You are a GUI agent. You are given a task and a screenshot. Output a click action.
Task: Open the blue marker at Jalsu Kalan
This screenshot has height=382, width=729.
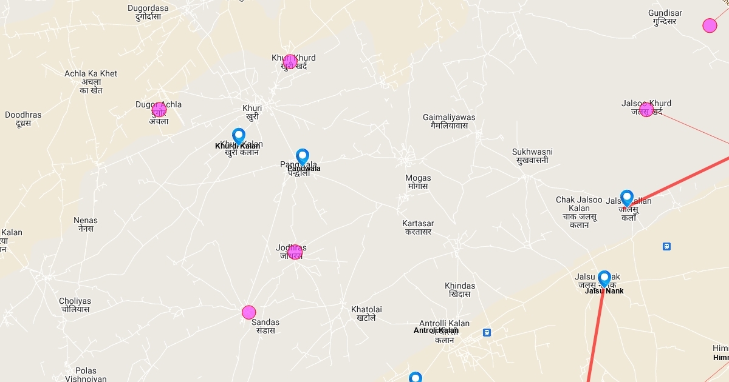(x=627, y=198)
